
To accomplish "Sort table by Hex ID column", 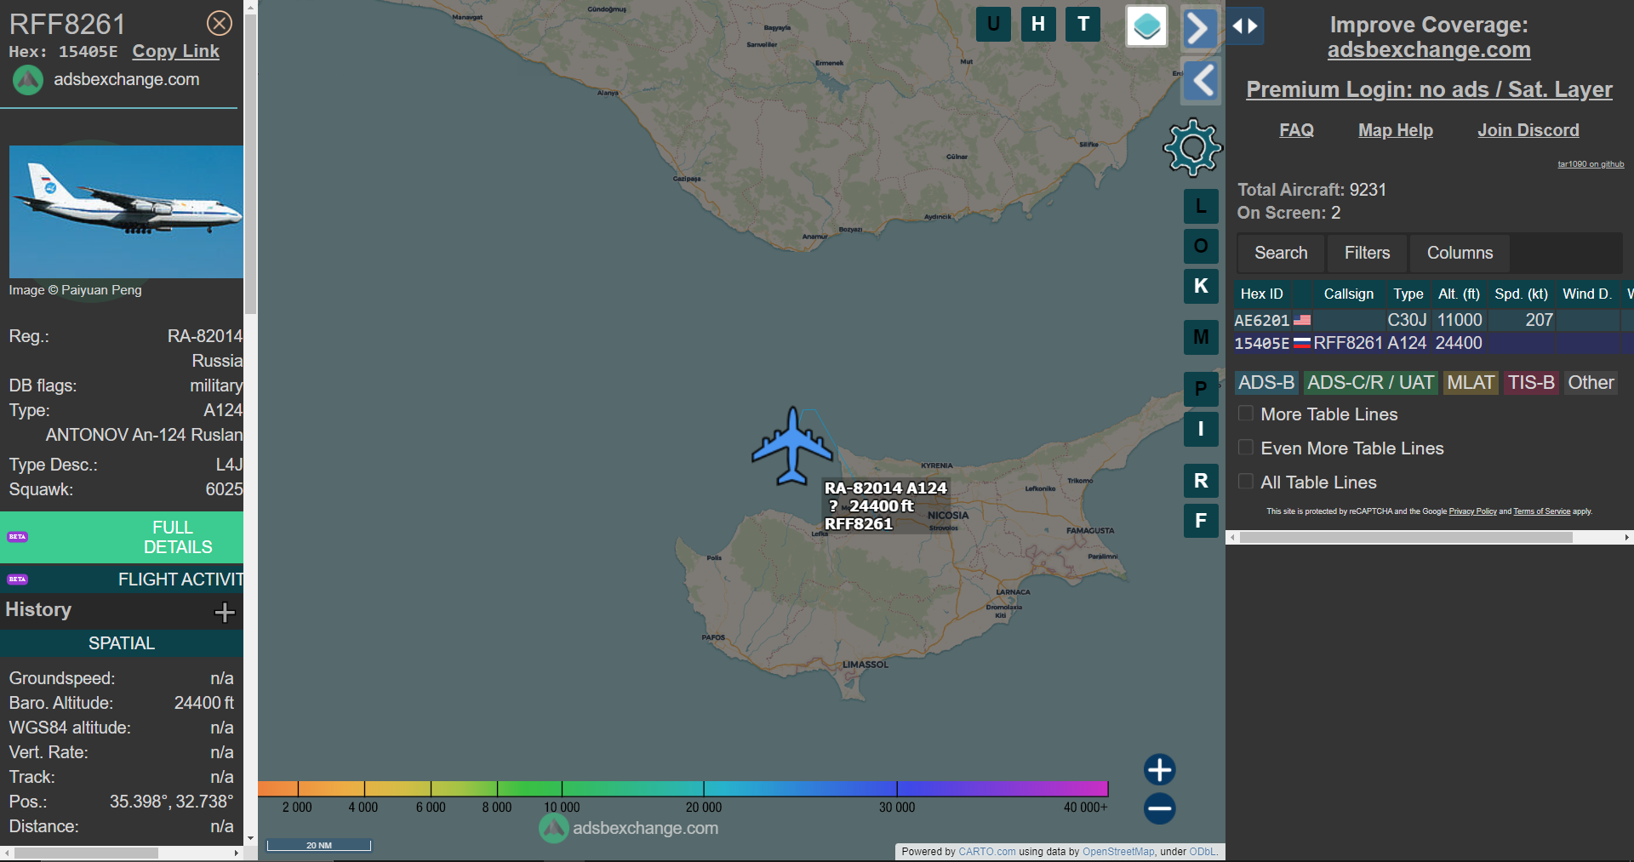I will (x=1261, y=294).
